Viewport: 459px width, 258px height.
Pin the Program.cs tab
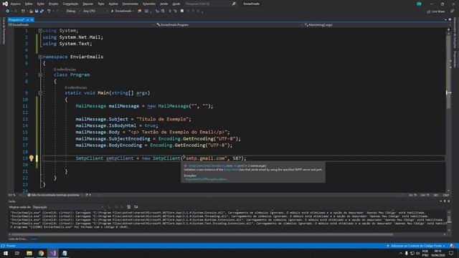tap(27, 19)
